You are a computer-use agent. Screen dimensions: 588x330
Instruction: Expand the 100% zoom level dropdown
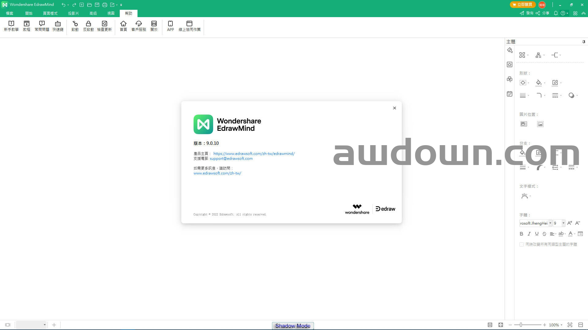tap(561, 325)
